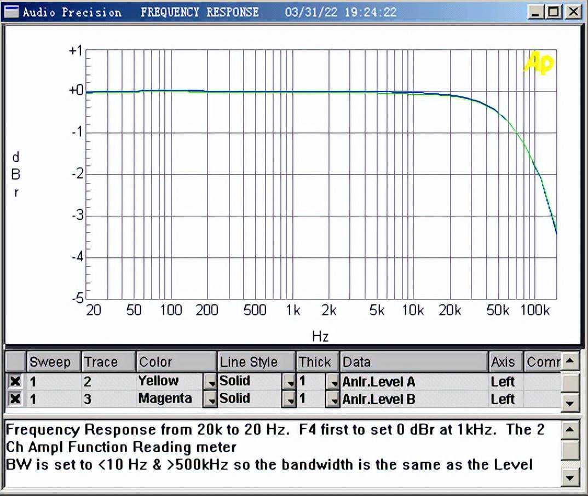Click the Audio Precision window icon in title bar
The image size is (588, 496).
click(10, 12)
